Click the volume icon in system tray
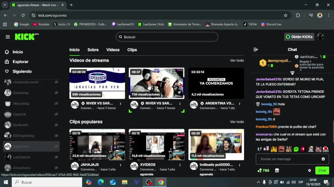Screen dimensions: 334x187 (294, 182)
